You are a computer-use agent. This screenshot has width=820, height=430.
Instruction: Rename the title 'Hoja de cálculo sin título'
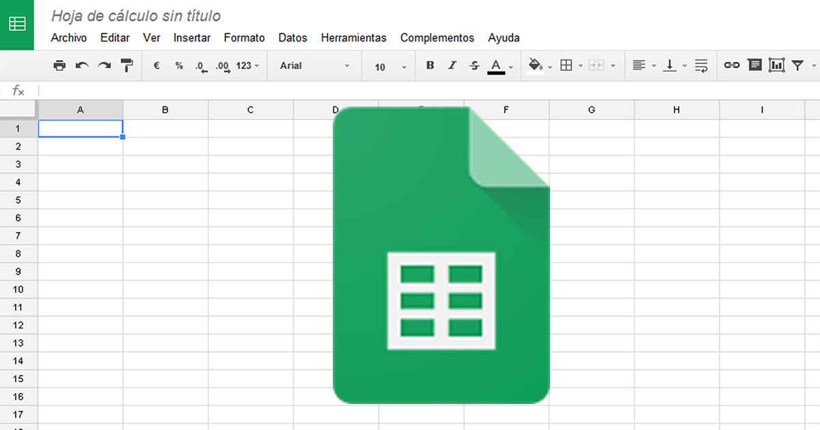coord(136,16)
